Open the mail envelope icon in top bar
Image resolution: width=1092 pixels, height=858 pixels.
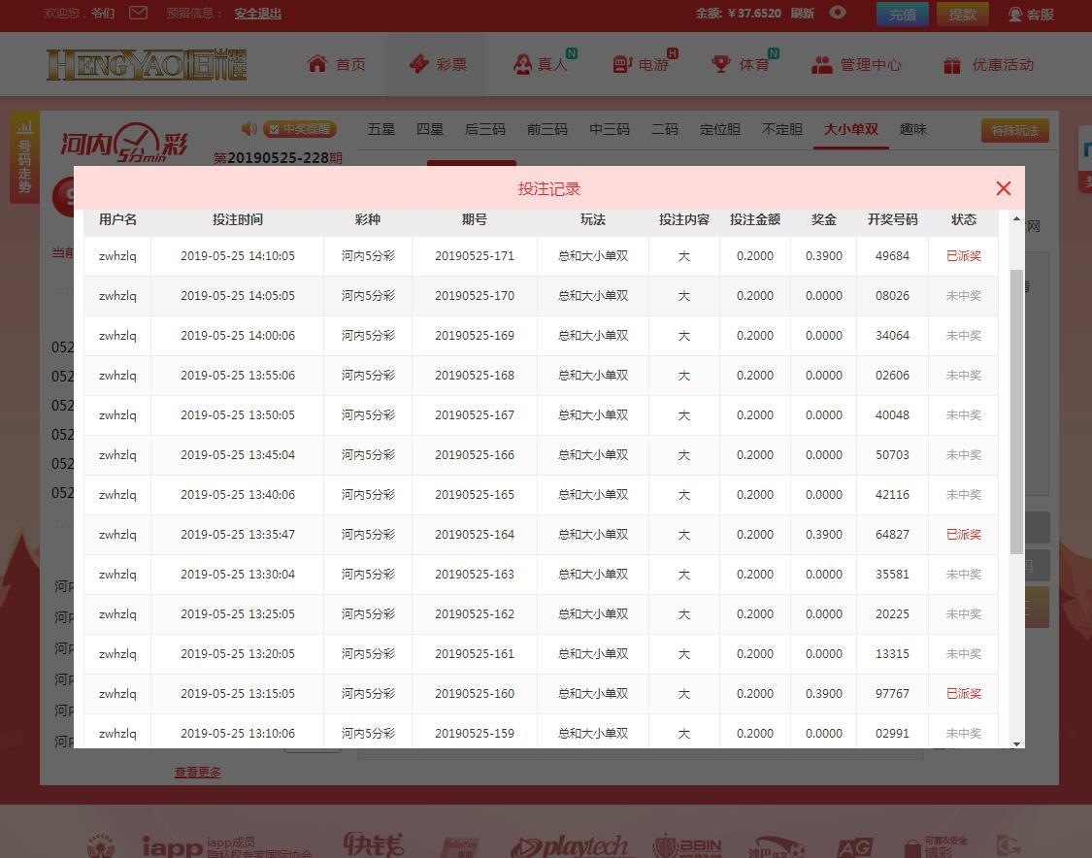[138, 13]
